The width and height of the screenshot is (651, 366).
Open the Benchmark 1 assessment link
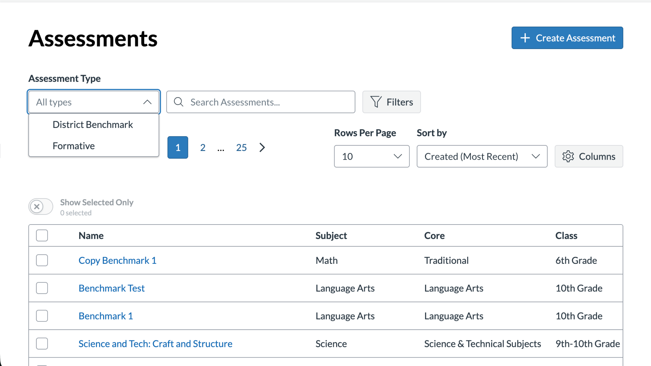tap(106, 316)
